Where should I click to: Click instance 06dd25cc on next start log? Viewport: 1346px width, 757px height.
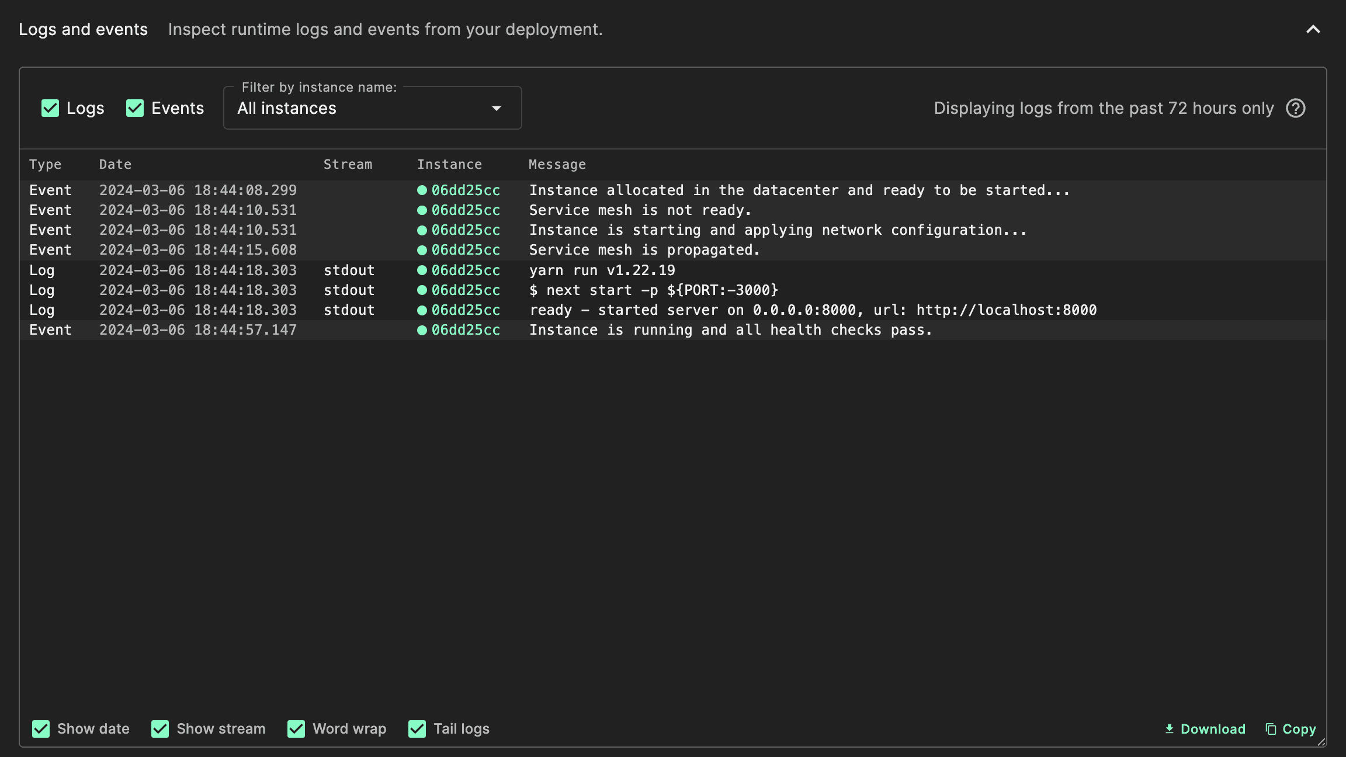(x=466, y=290)
